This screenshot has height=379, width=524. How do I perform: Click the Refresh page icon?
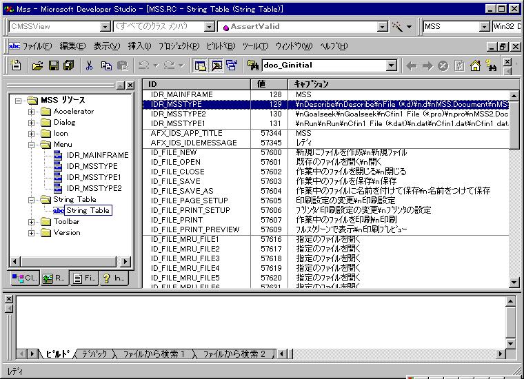459,65
